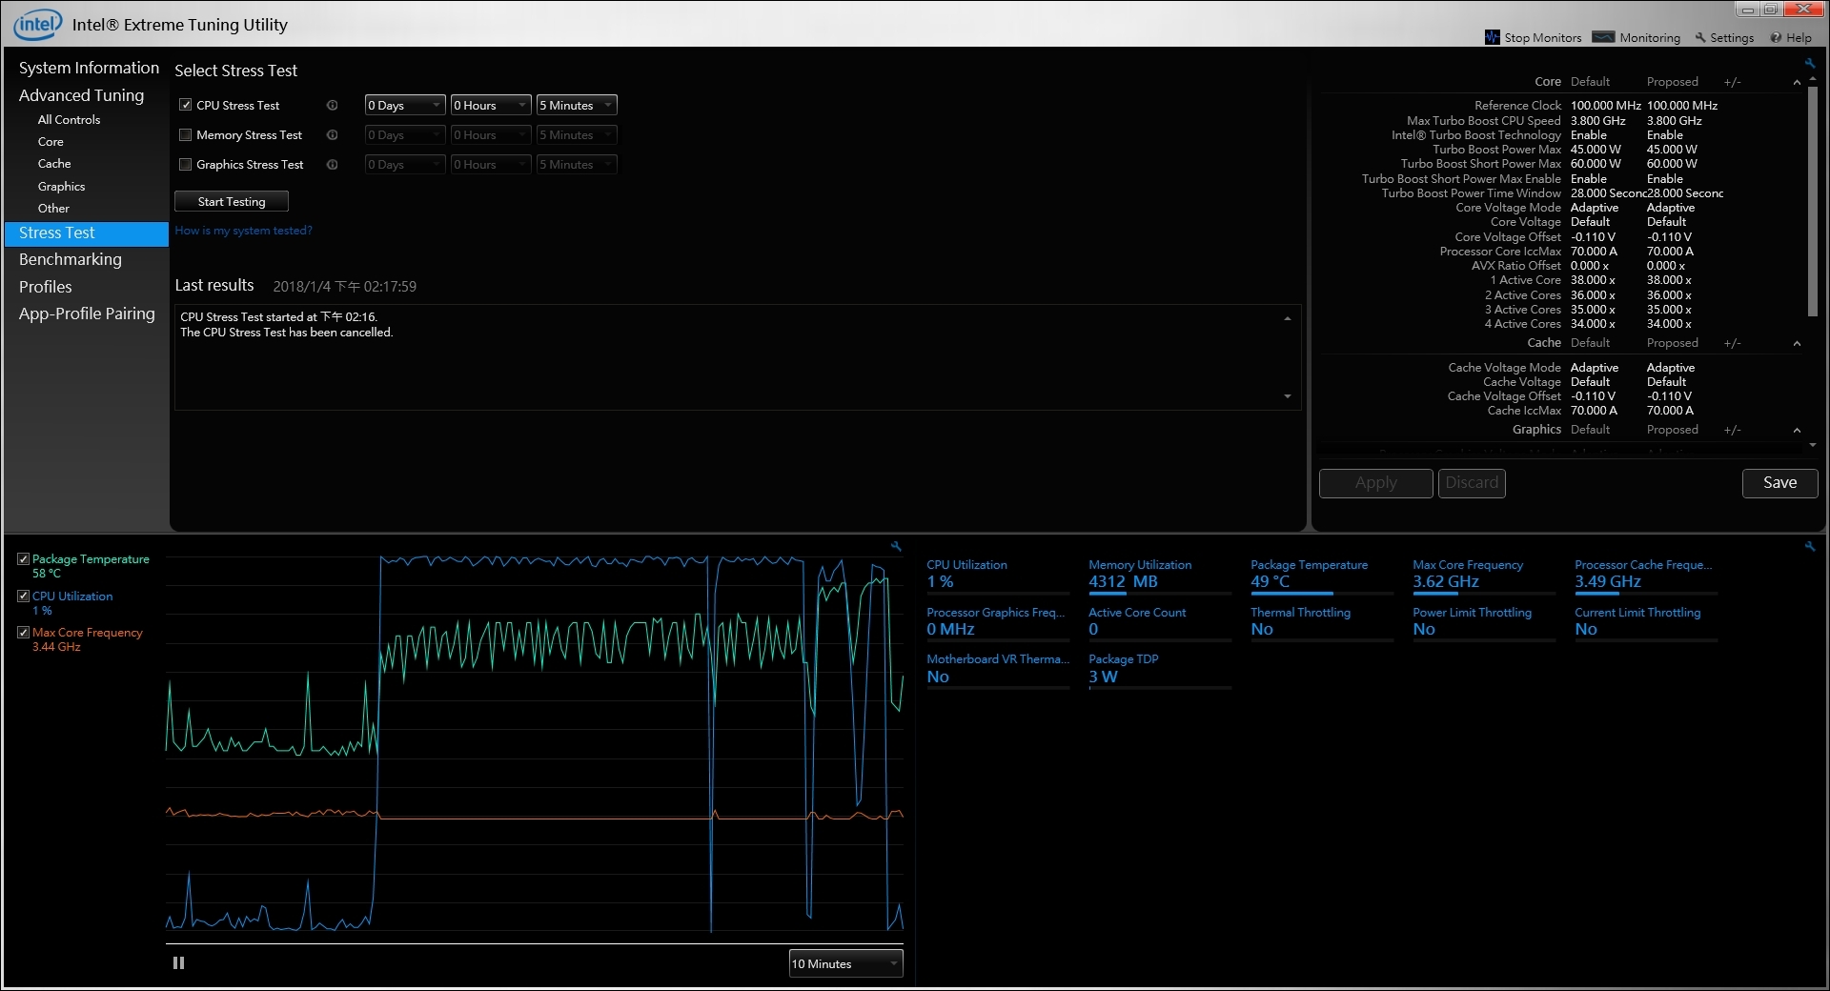Image resolution: width=1830 pixels, height=991 pixels.
Task: Open the Monitoring view icon
Action: pos(1603,37)
